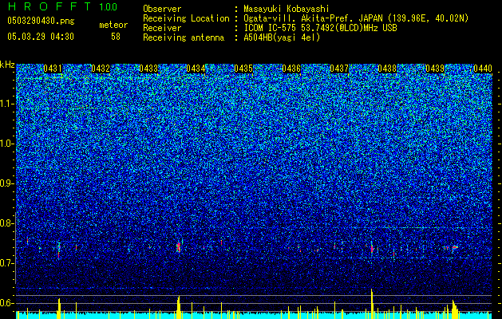Screen dimensions: 502x319
Task: Click the 0.8 kHz axis label
Action: click(x=7, y=223)
